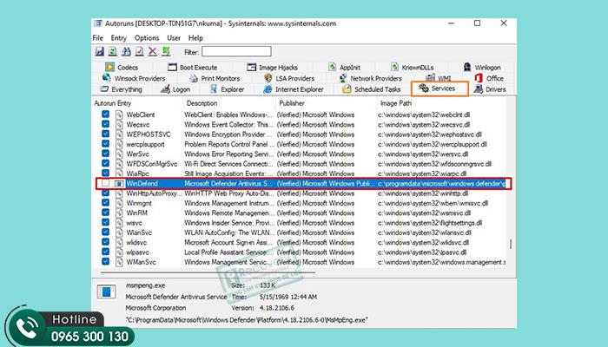This screenshot has width=608, height=347.
Task: Click the wlansvc.dll image path
Action: (x=424, y=232)
